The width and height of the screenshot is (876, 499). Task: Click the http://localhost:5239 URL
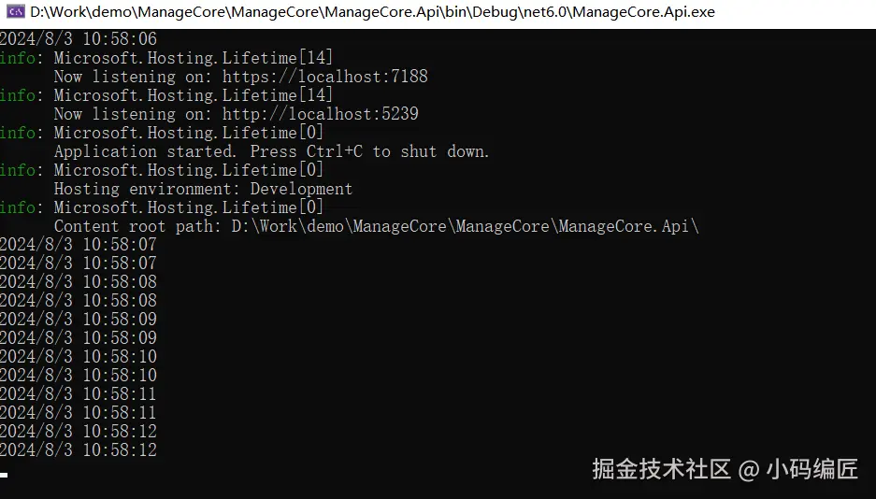tap(321, 114)
